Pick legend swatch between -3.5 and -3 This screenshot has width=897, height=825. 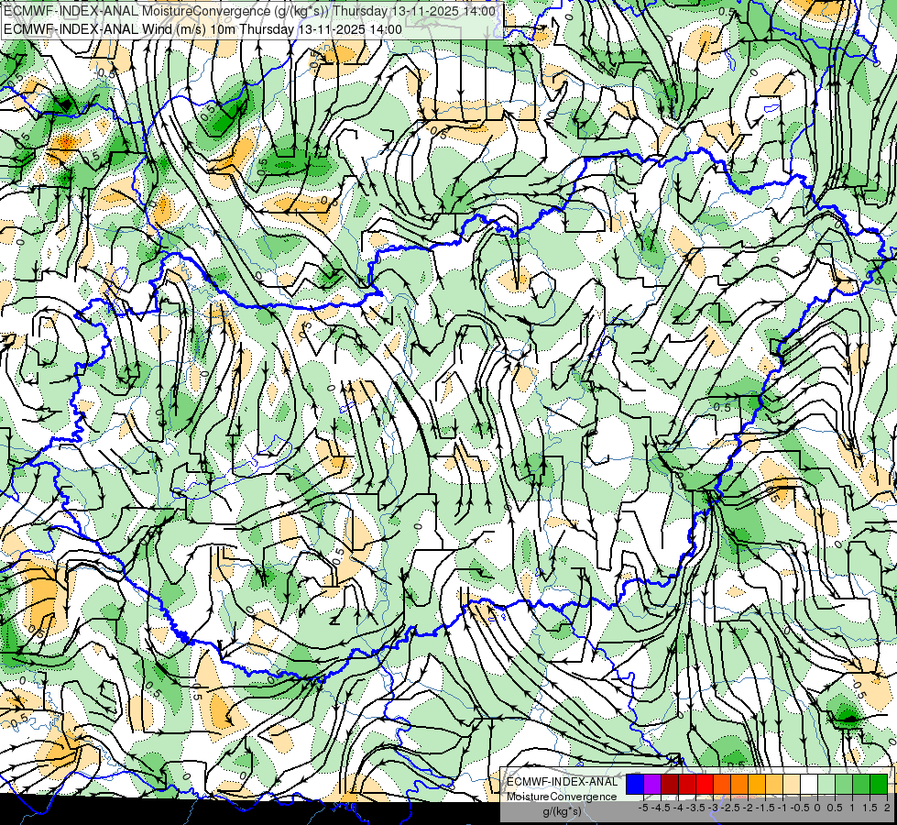705,785
